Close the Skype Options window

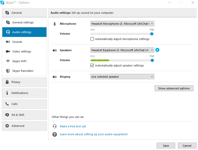[193, 3]
